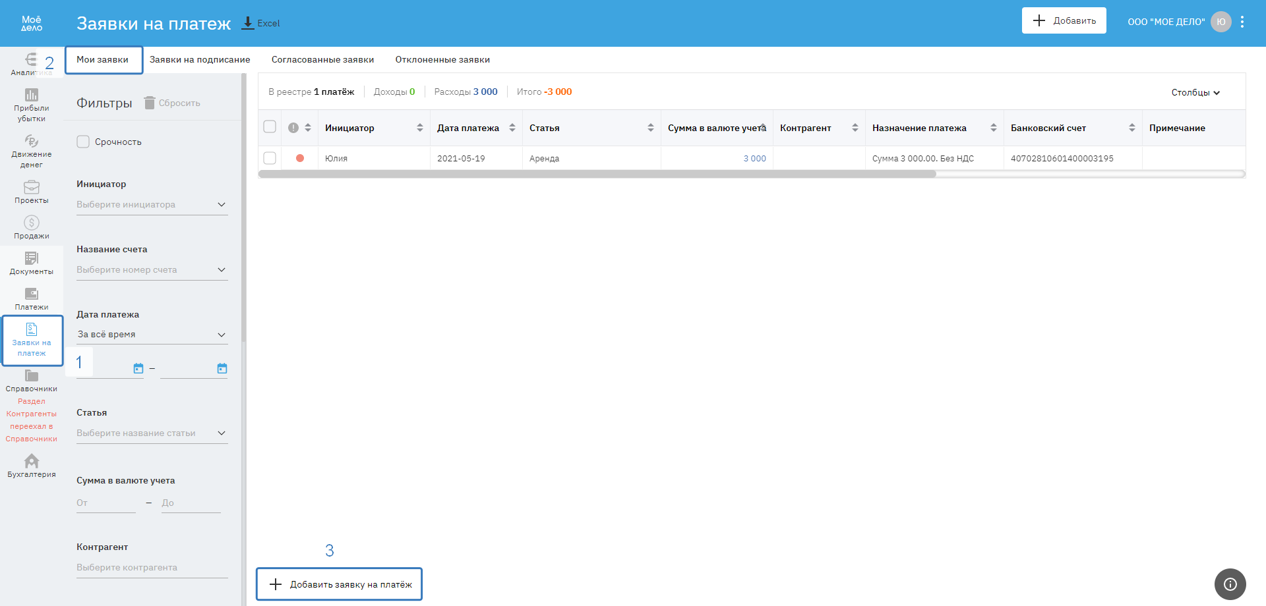Check the Юлия payment row checkbox

click(x=270, y=158)
